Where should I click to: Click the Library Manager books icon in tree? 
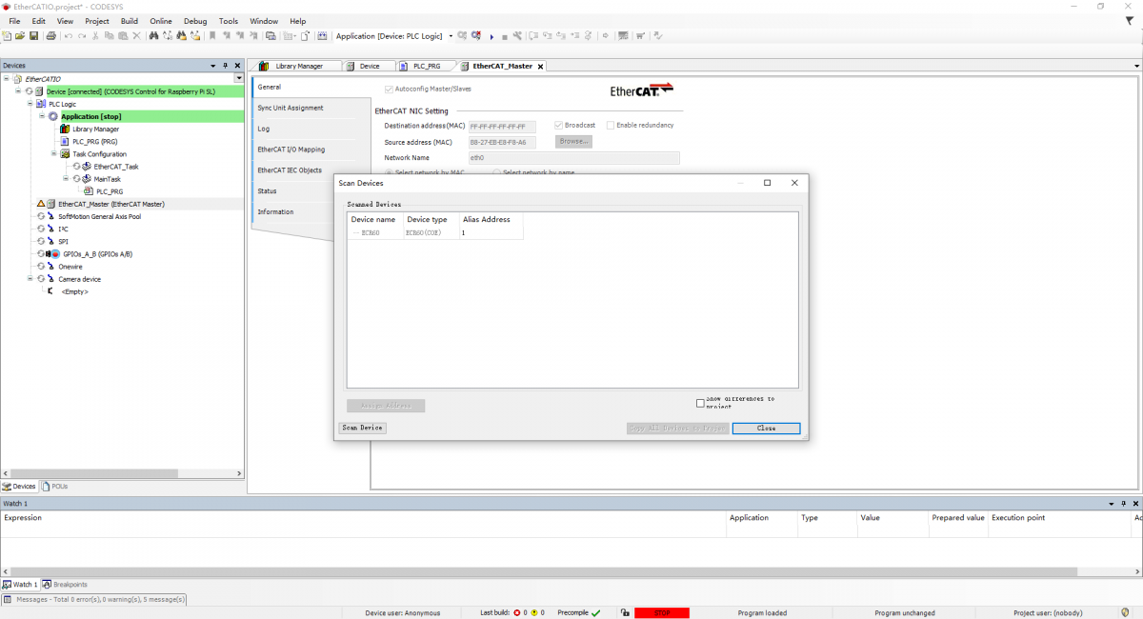pos(64,129)
